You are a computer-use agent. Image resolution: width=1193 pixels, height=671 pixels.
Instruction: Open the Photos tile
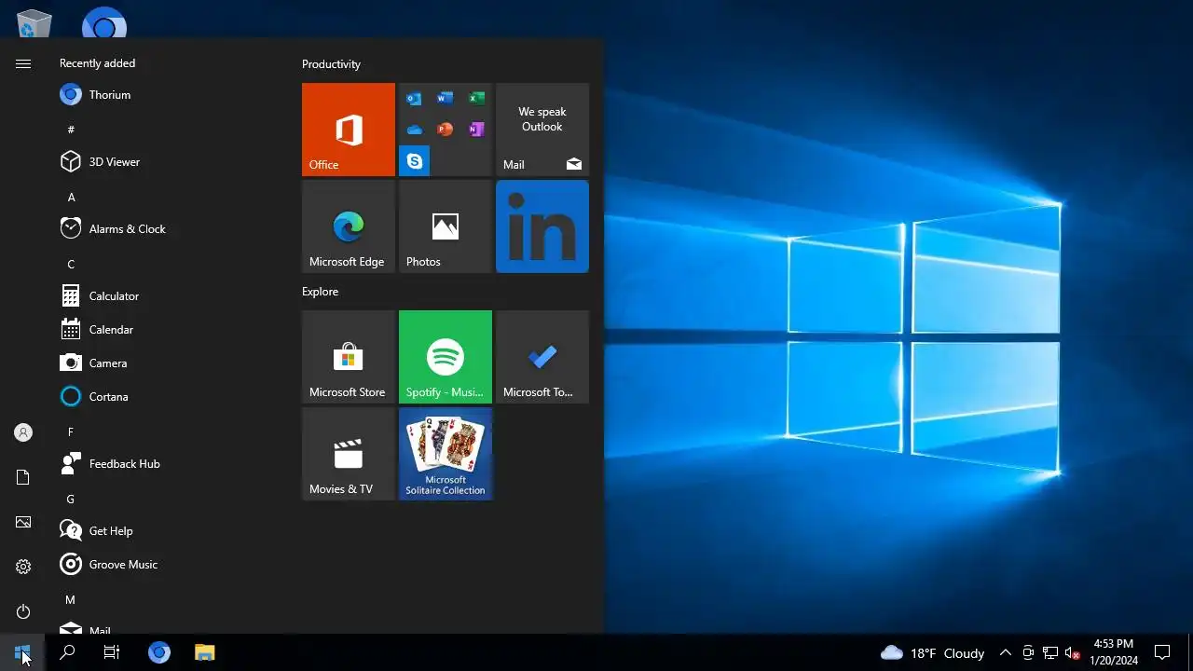[x=446, y=226]
